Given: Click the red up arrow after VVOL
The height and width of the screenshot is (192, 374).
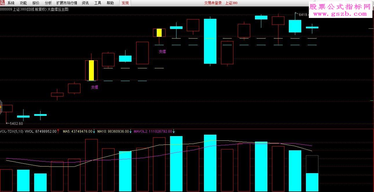Looking at the screenshot, I should pyautogui.click(x=58, y=131).
